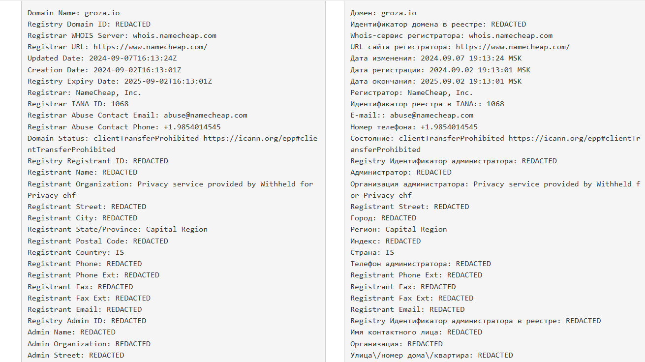Click the "Registrant Country: IS" line

coord(76,252)
